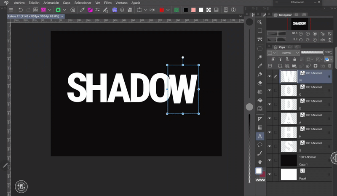
Task: Click the Undo arrow in command bar
Action: (21, 10)
